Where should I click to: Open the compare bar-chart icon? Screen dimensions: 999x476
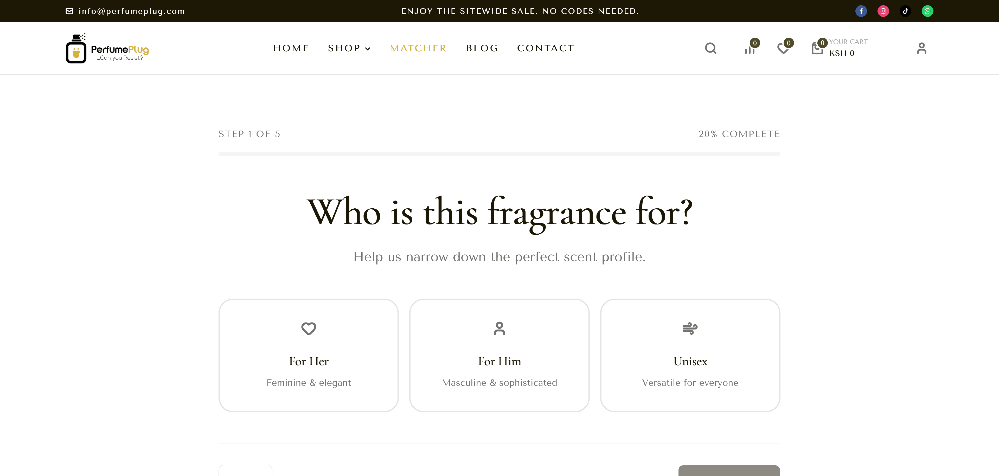(x=750, y=49)
